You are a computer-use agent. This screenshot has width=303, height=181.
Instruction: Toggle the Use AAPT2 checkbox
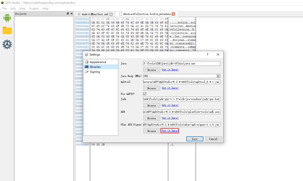coord(145,94)
